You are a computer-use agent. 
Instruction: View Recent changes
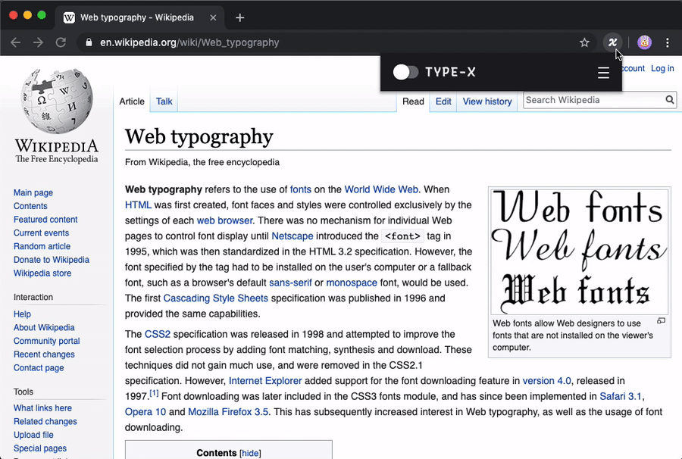[44, 354]
